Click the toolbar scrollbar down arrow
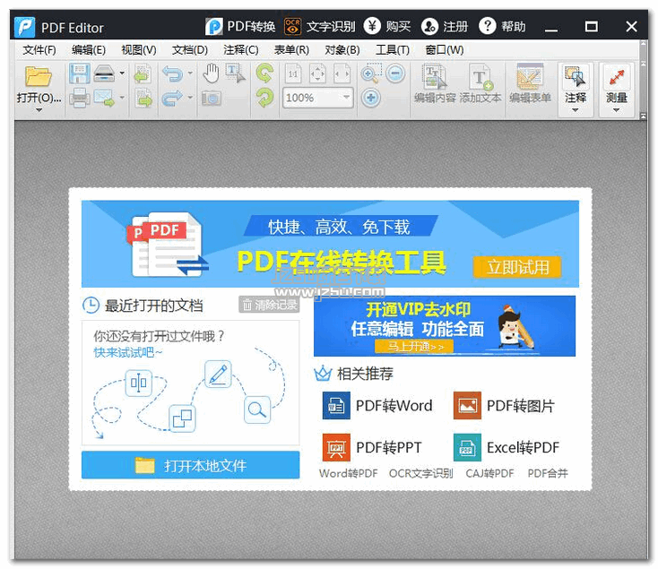This screenshot has width=658, height=569. [644, 116]
